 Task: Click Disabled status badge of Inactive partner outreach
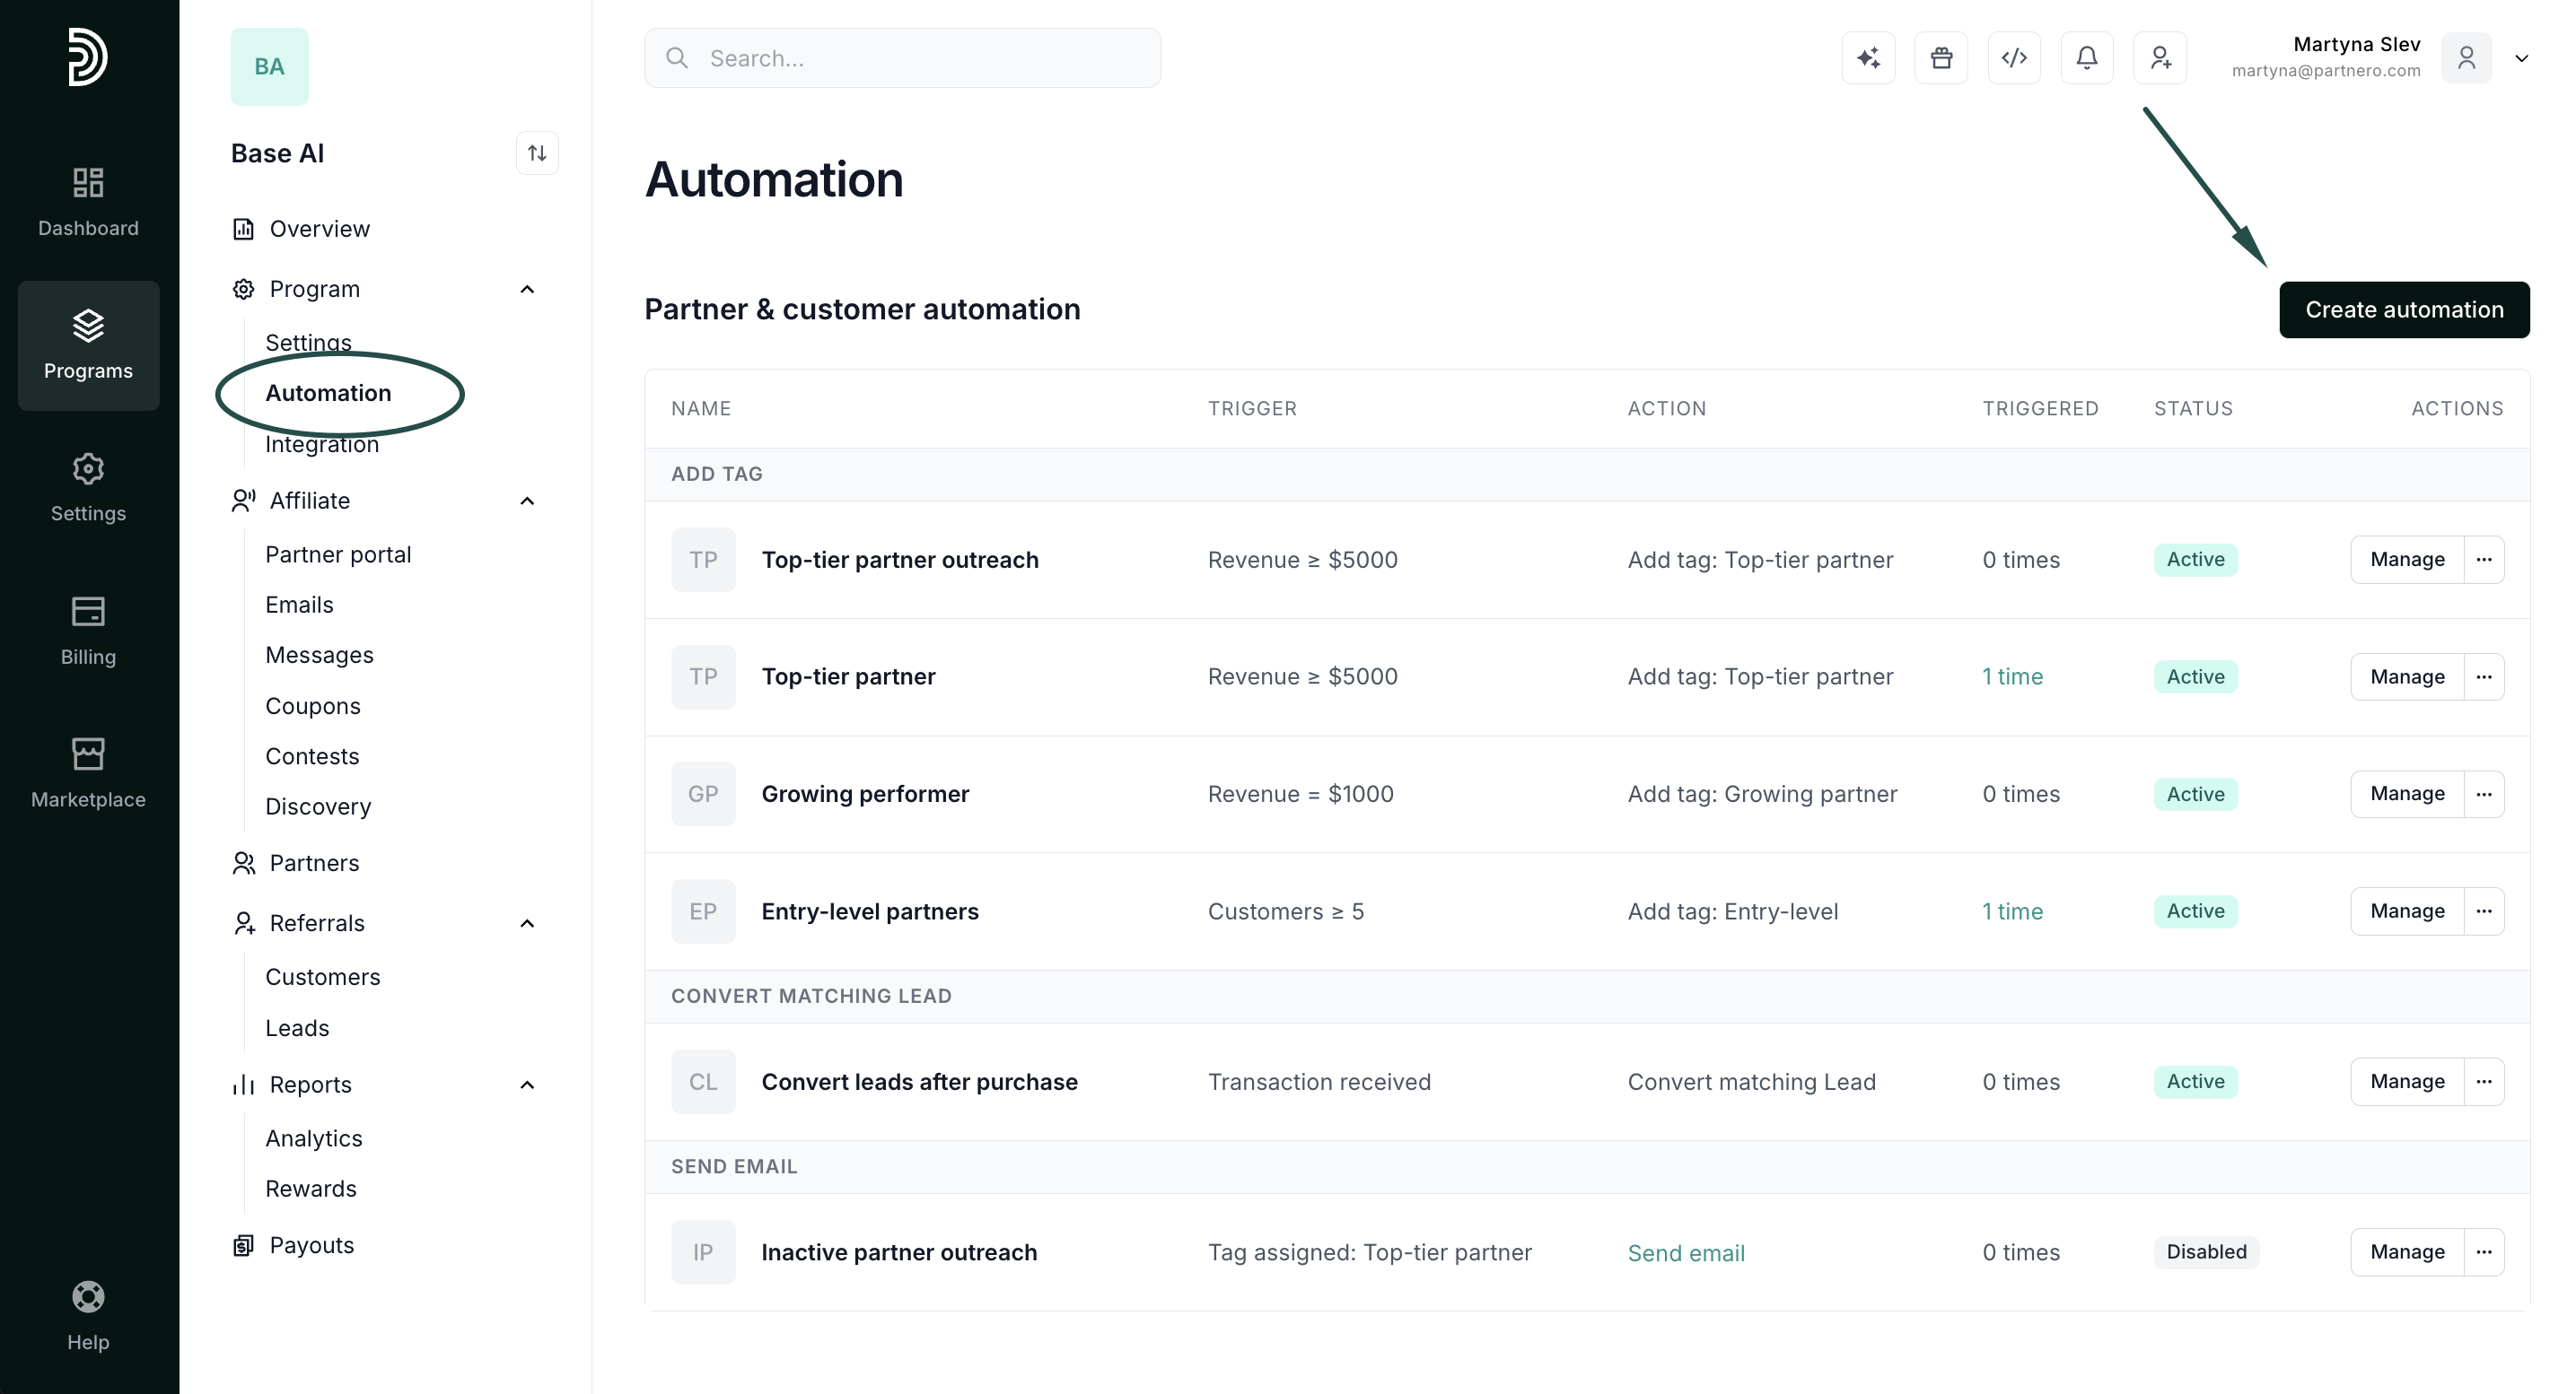[x=2206, y=1252]
